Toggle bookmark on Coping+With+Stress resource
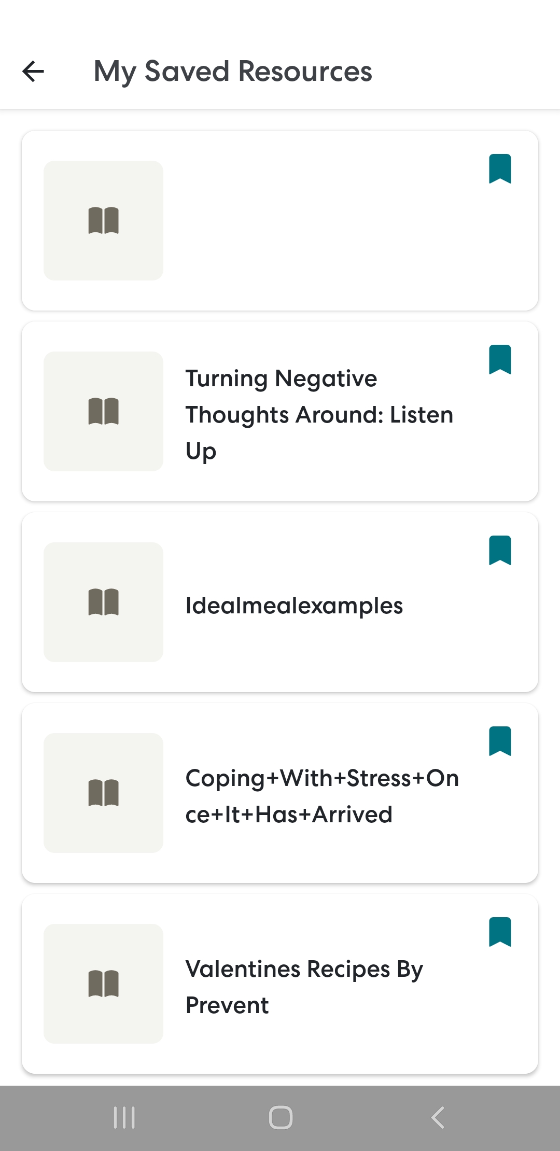This screenshot has height=1151, width=560. 500,741
